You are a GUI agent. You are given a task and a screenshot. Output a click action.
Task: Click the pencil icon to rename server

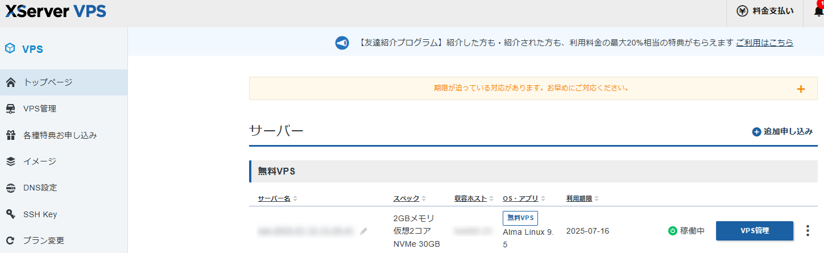click(364, 231)
